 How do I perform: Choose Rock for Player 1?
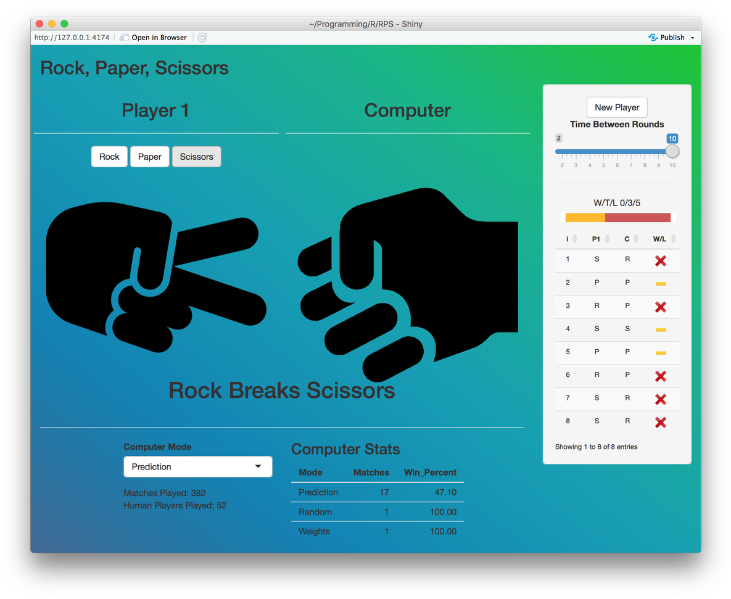pyautogui.click(x=109, y=157)
